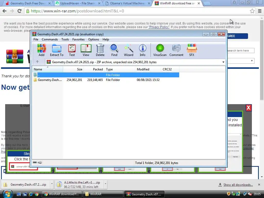
Task: Click the Geometry.Dash.v07 taskbar button
Action: (144, 194)
